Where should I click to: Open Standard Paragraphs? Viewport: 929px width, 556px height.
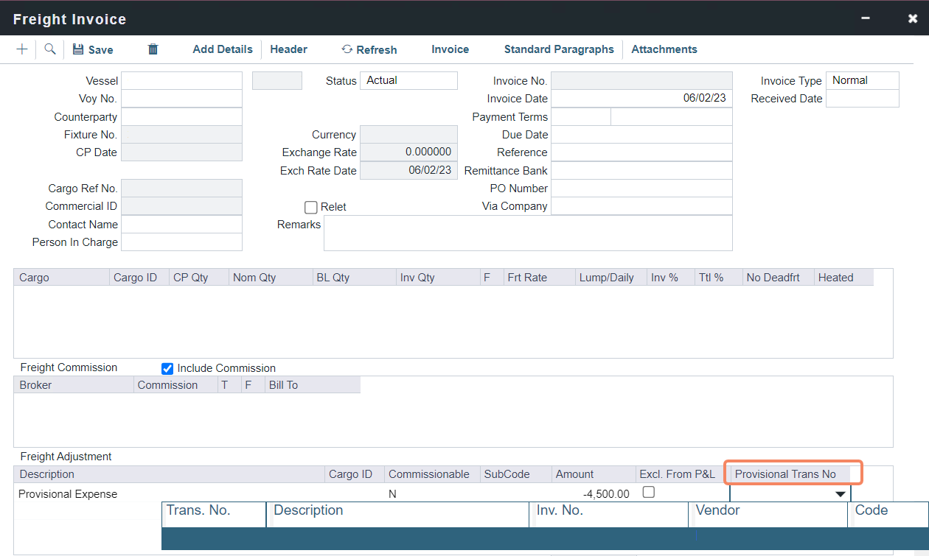pos(559,49)
